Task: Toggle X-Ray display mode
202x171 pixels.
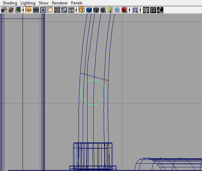Action: coord(146,10)
